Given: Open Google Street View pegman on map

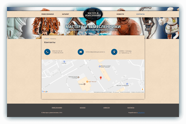Looking at the screenshot, I should (x=142, y=89).
